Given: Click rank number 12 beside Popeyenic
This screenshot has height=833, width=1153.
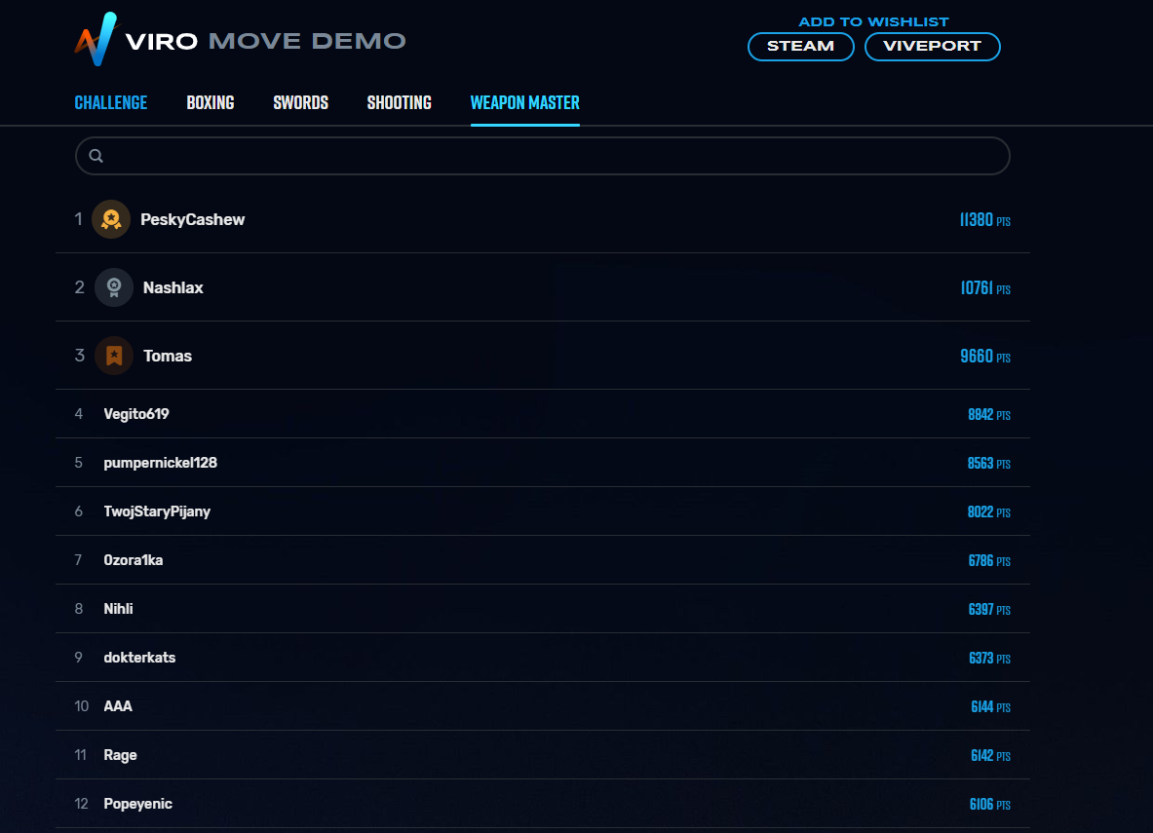Looking at the screenshot, I should [x=81, y=804].
